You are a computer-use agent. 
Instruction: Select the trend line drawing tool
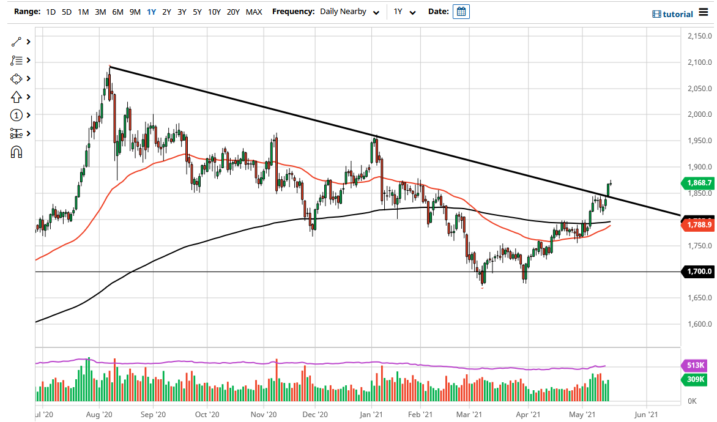point(16,42)
